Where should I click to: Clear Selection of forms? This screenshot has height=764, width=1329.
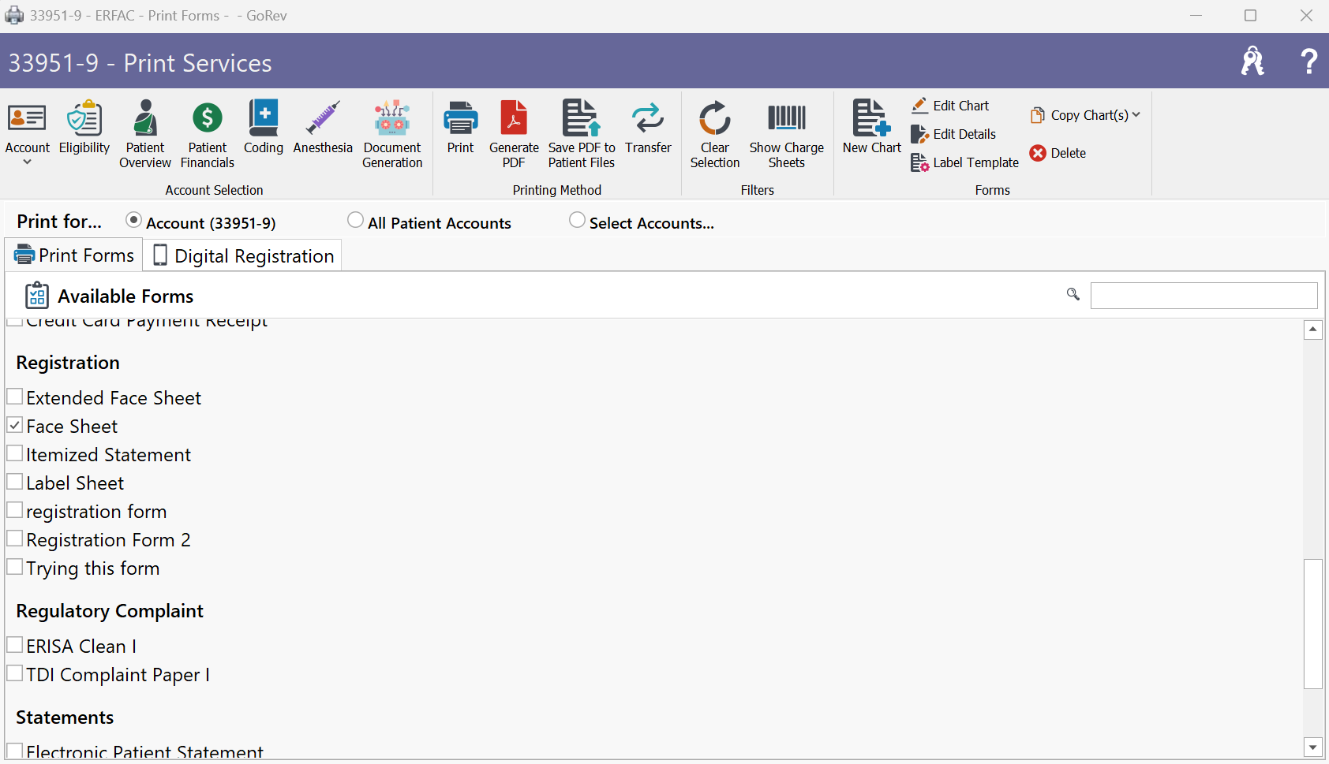pyautogui.click(x=715, y=134)
